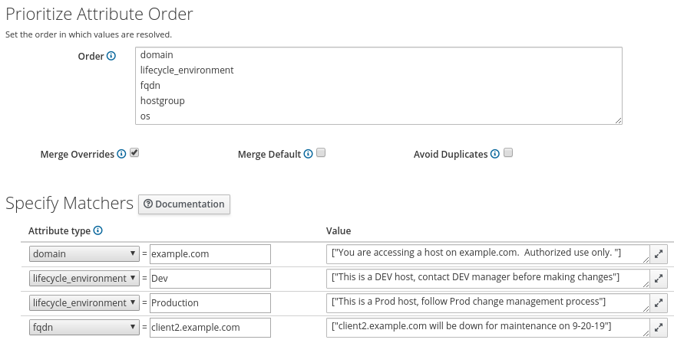This screenshot has width=674, height=343.
Task: Expand the example.com value to fullscreen
Action: [659, 253]
